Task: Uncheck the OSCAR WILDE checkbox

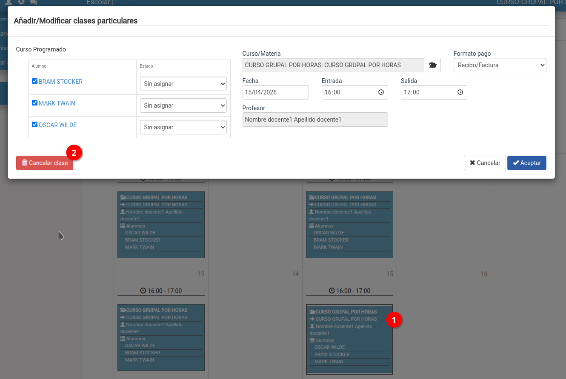Action: (x=35, y=125)
